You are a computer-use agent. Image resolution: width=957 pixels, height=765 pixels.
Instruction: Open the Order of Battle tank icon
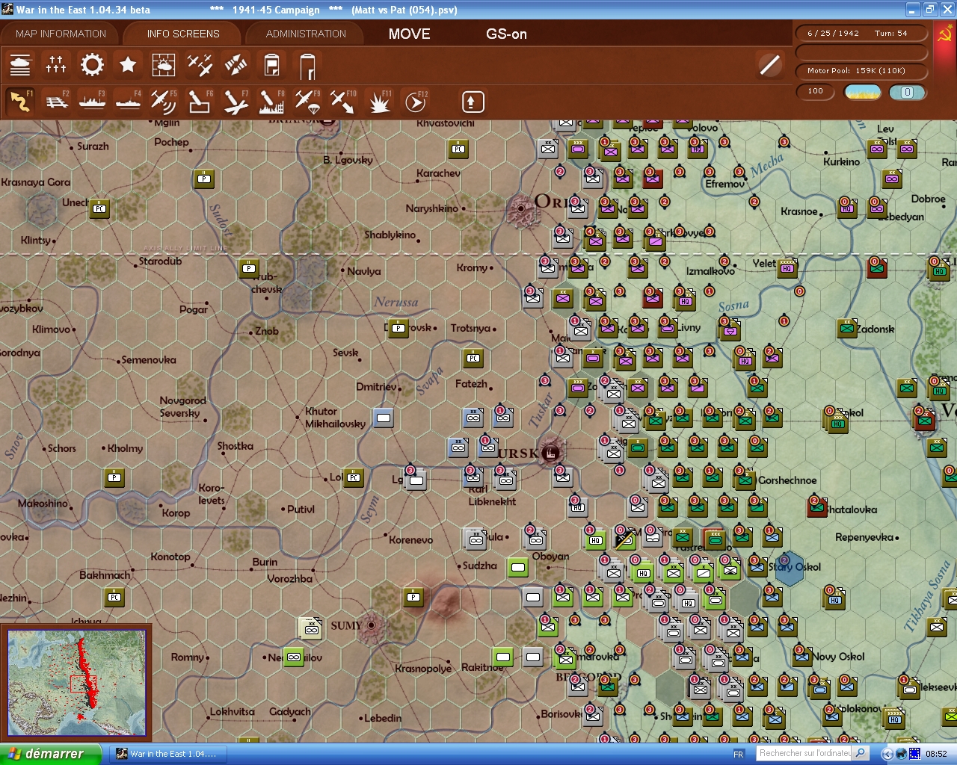(x=20, y=65)
